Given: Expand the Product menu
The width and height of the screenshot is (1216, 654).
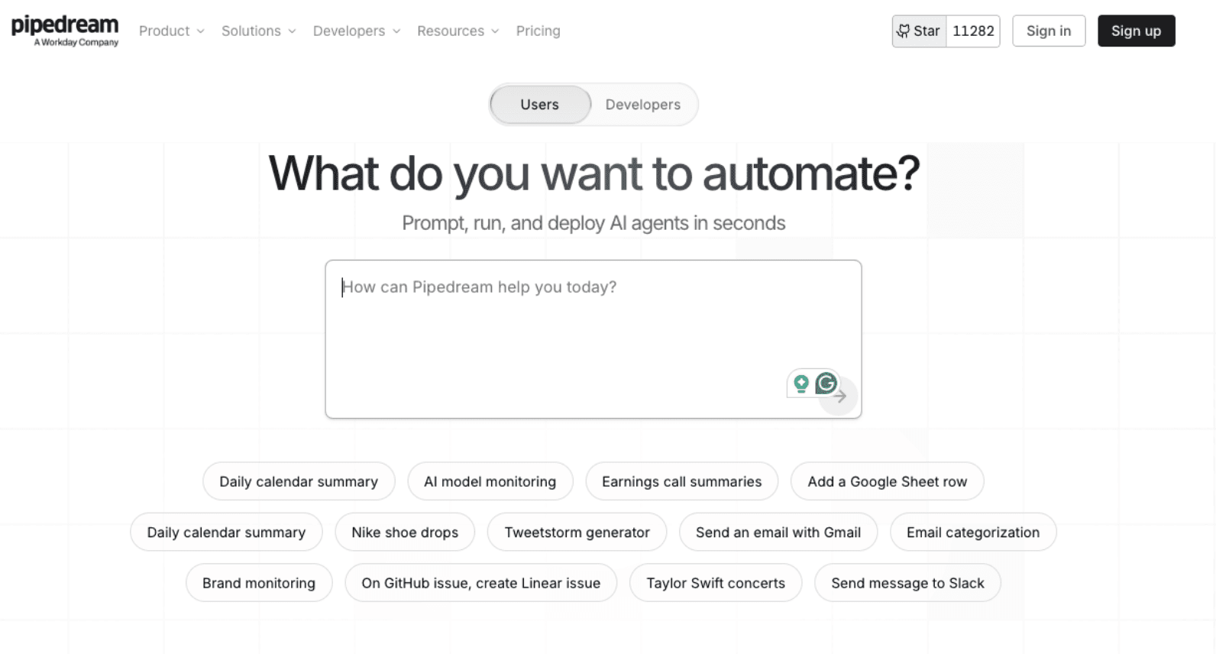Looking at the screenshot, I should coord(172,31).
